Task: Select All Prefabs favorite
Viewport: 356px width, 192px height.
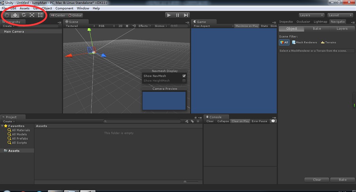Action: tap(17, 139)
